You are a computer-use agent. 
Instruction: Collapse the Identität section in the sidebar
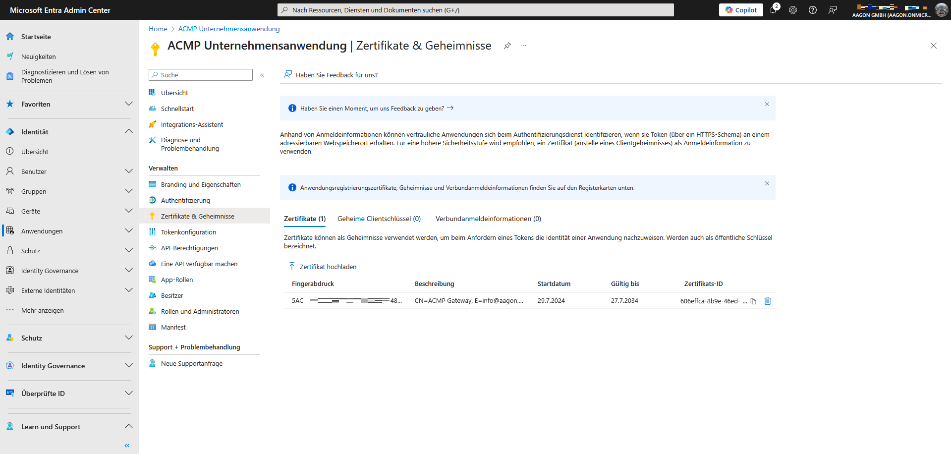(x=128, y=131)
